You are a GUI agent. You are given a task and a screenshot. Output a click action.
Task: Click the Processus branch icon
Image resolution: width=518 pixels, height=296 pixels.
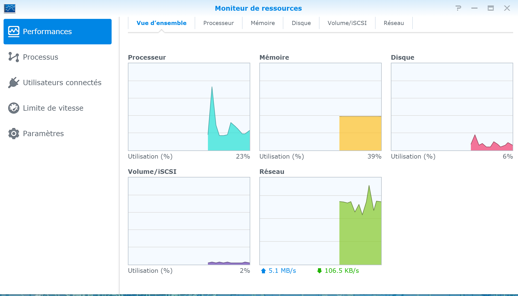[14, 57]
